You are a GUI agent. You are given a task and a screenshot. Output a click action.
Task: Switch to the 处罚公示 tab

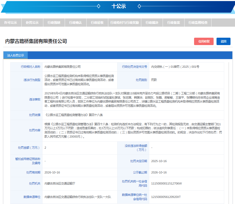[x=32, y=23]
